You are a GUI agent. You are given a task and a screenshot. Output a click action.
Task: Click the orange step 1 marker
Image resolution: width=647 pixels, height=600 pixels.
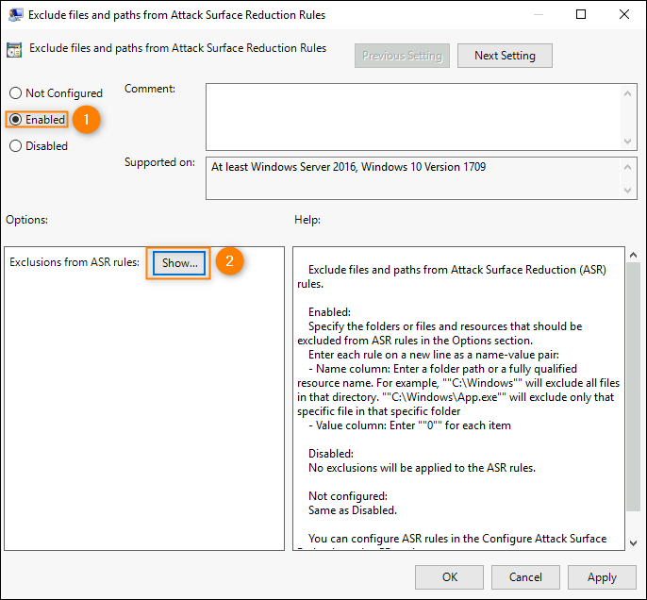click(x=86, y=120)
